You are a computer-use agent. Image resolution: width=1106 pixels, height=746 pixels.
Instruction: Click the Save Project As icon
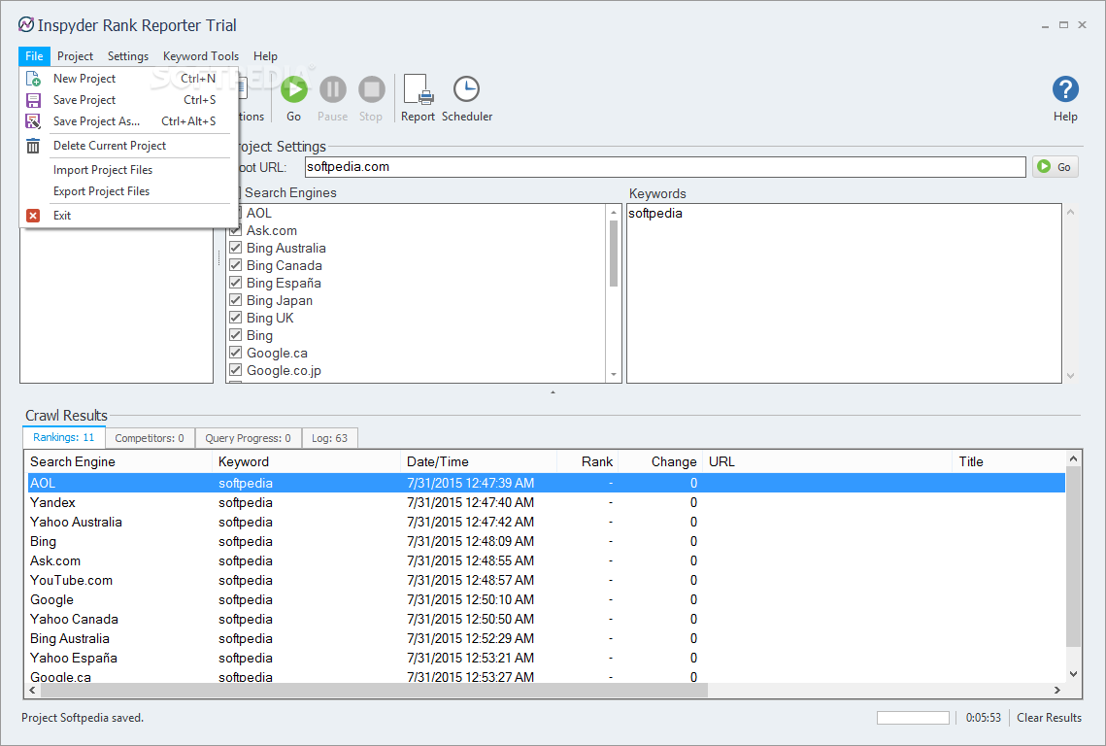click(33, 121)
